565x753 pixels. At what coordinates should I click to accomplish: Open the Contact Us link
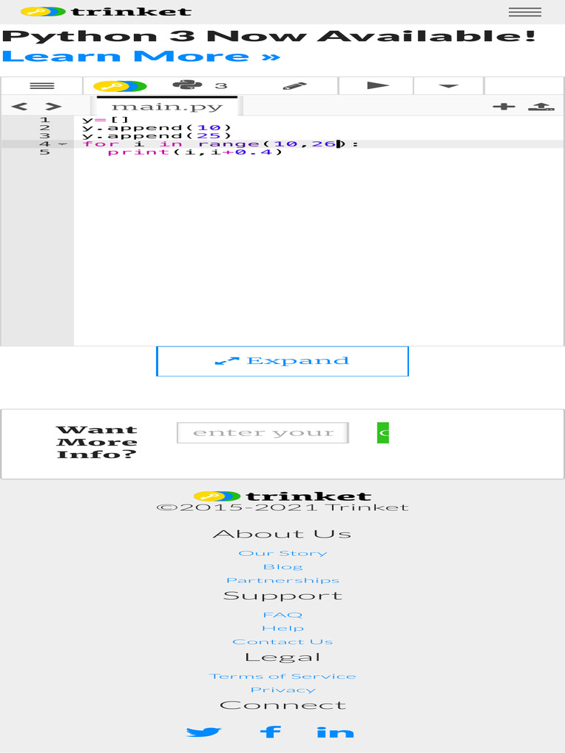pos(282,641)
